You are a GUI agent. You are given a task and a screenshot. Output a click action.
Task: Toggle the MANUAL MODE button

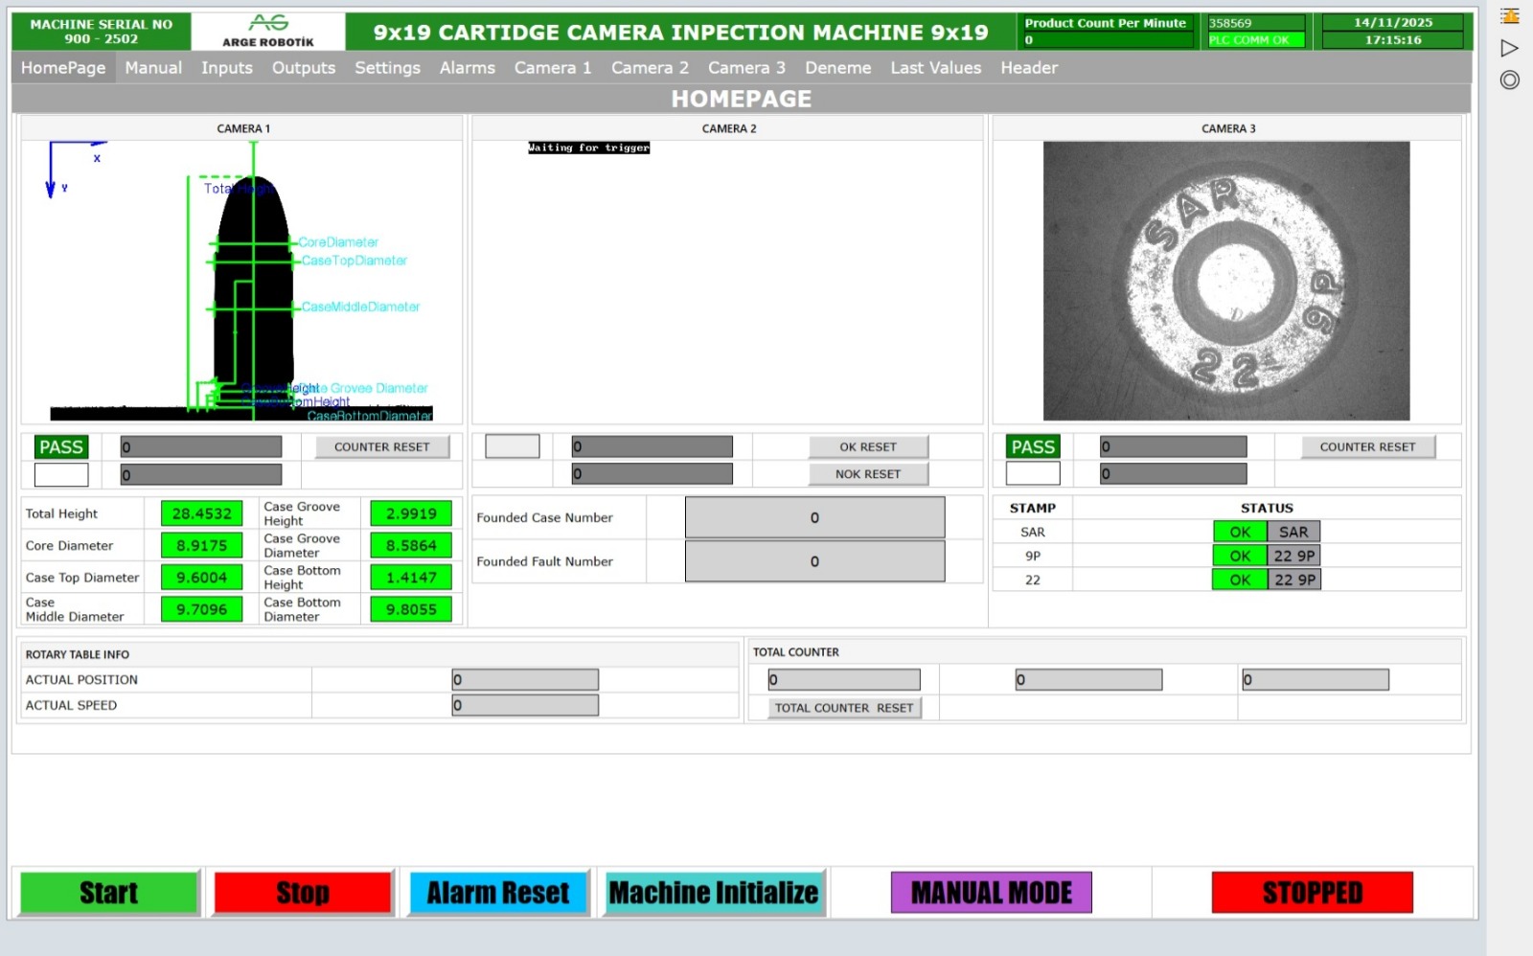tap(991, 893)
